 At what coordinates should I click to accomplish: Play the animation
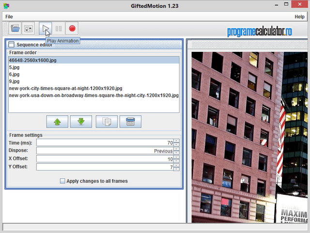click(x=45, y=29)
